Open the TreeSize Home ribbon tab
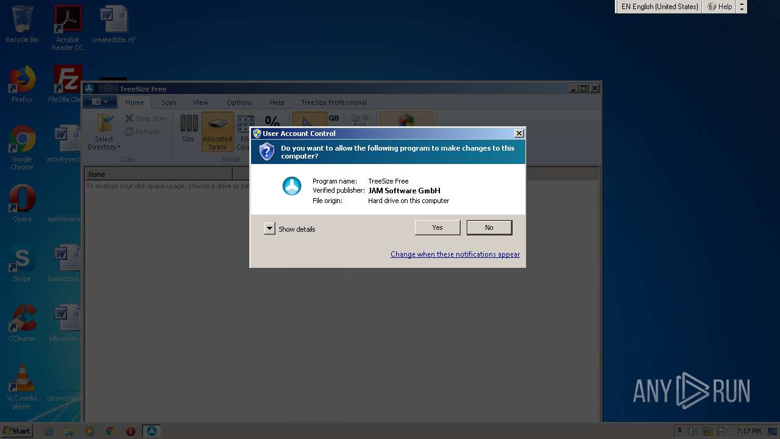 135,102
